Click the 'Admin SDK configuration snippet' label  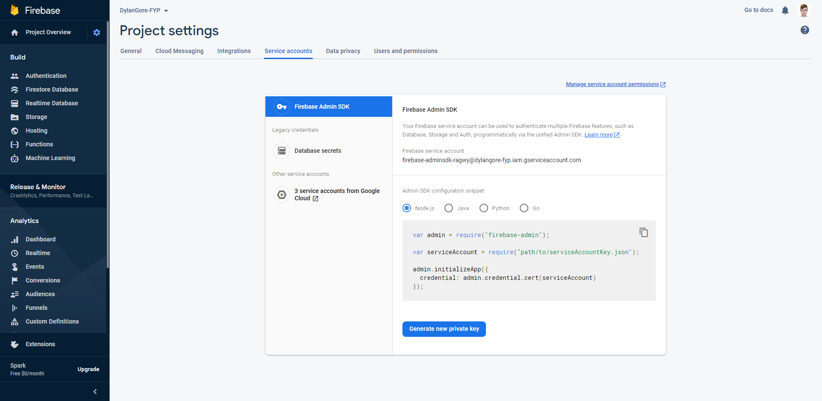pos(443,191)
